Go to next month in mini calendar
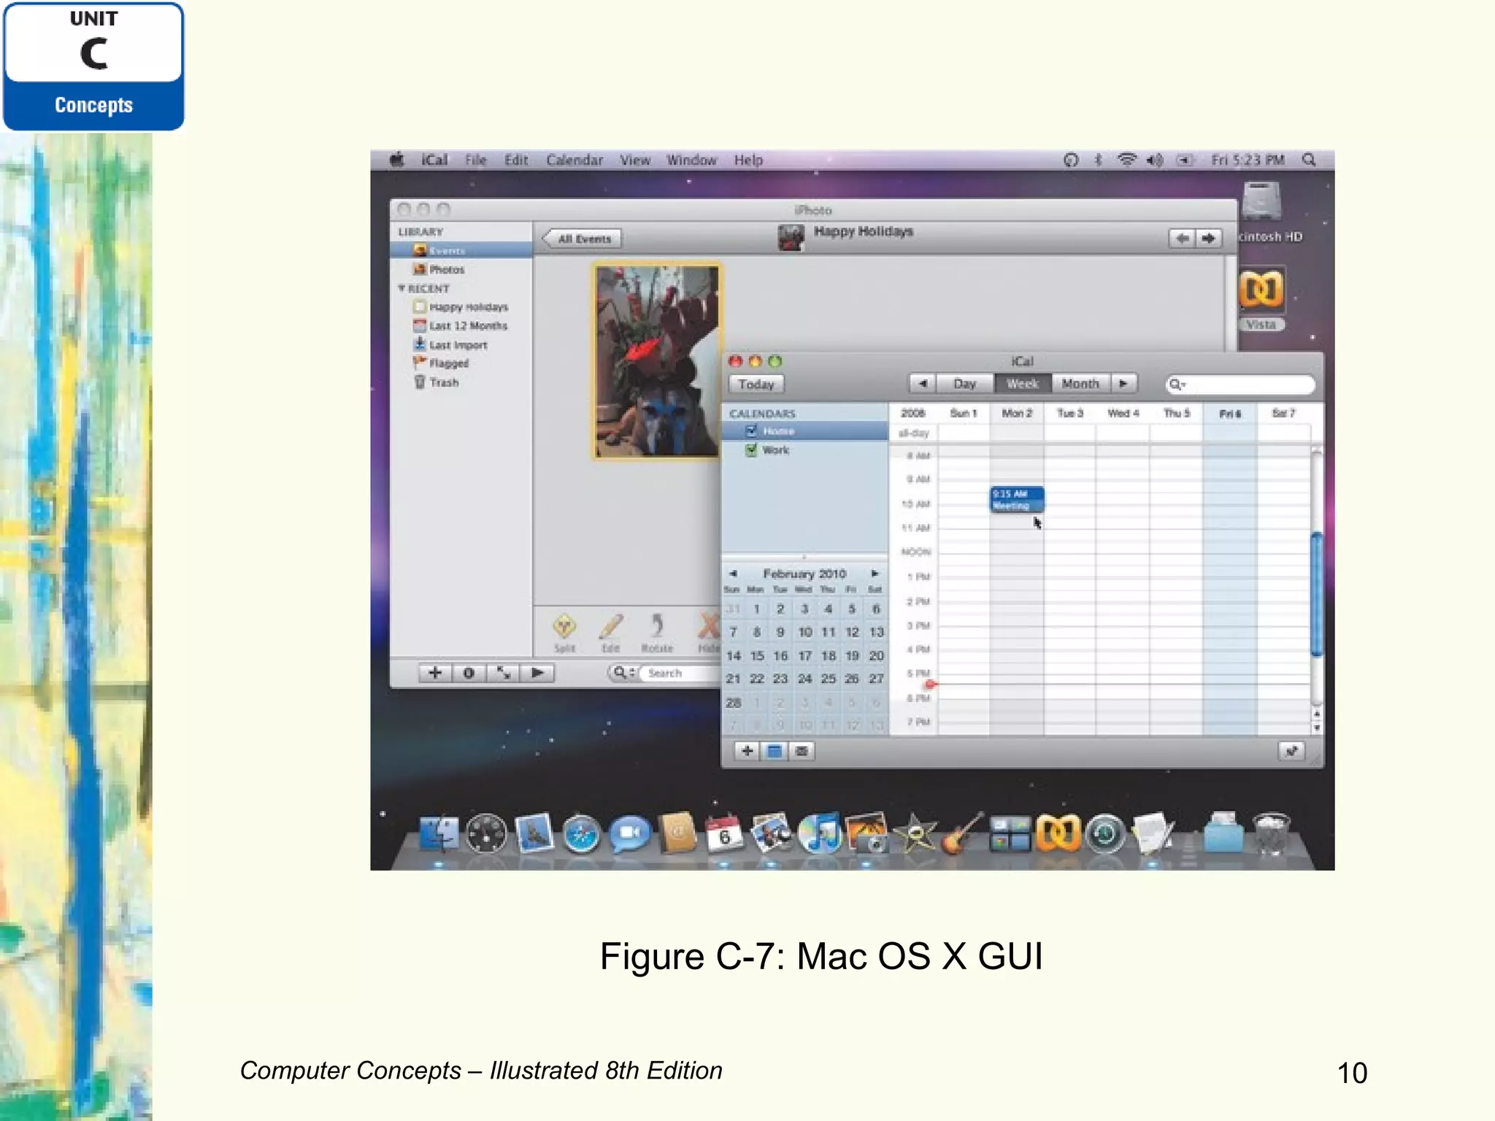1495x1121 pixels. [x=875, y=574]
